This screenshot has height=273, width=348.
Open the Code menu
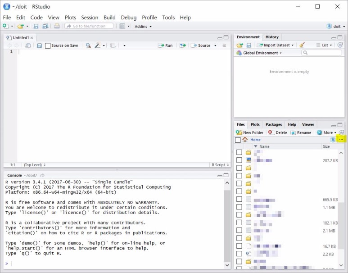point(36,18)
